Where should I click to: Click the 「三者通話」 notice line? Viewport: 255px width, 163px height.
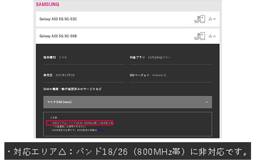tap(68, 127)
